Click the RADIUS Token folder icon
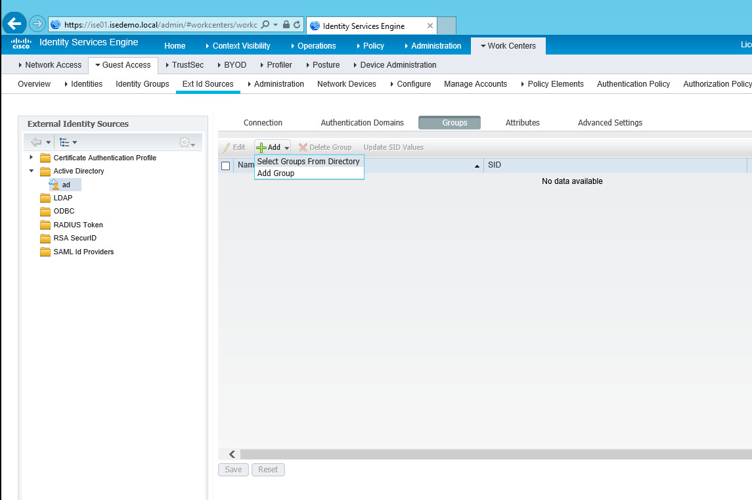The image size is (752, 500). pos(45,225)
